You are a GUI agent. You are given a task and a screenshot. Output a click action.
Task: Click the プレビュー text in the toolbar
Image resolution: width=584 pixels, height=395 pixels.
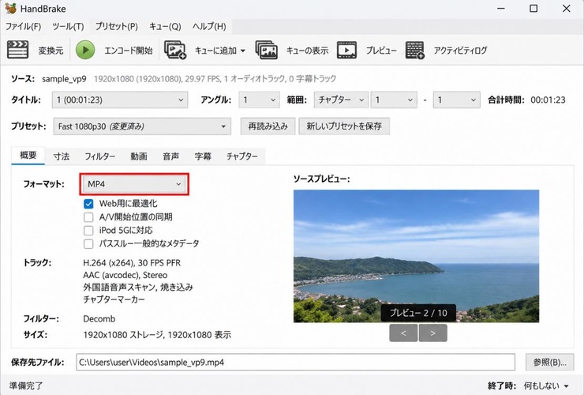[x=381, y=51]
